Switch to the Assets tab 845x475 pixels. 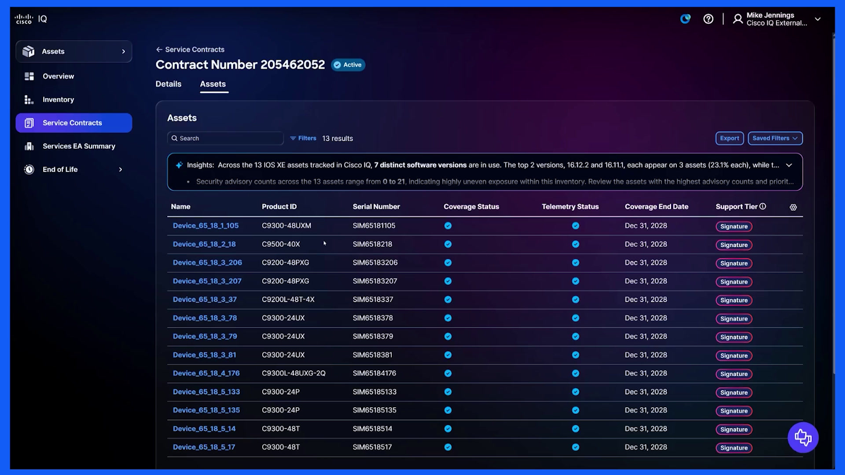coord(213,84)
